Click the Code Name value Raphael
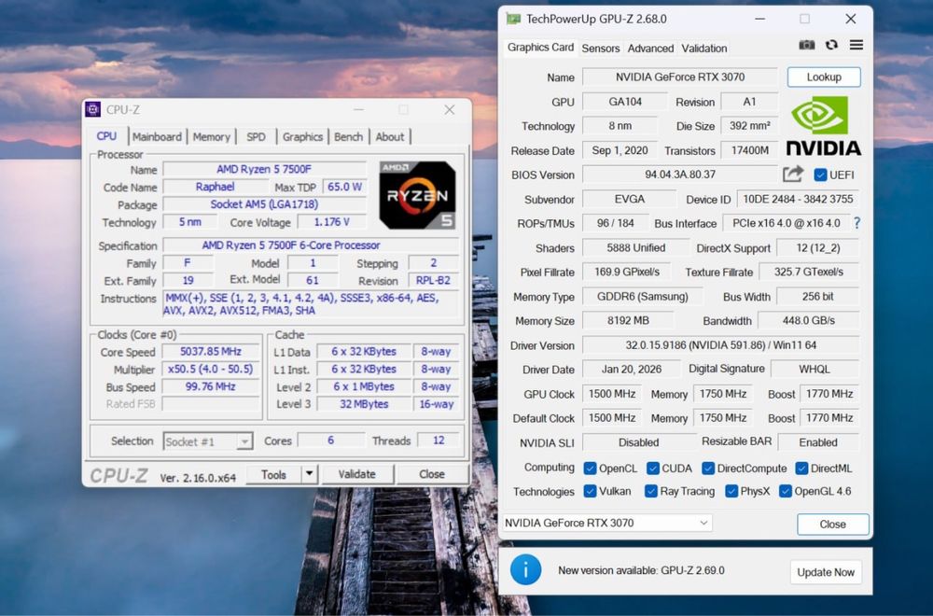The width and height of the screenshot is (933, 616). [x=215, y=187]
